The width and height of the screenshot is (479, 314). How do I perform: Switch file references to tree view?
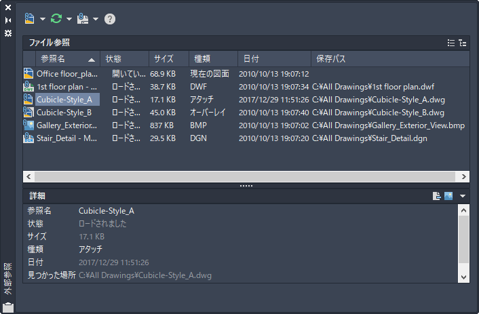(463, 43)
